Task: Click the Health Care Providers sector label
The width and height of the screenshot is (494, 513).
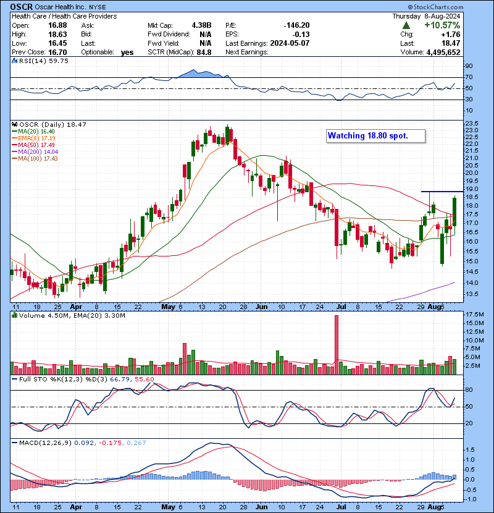Action: (85, 16)
